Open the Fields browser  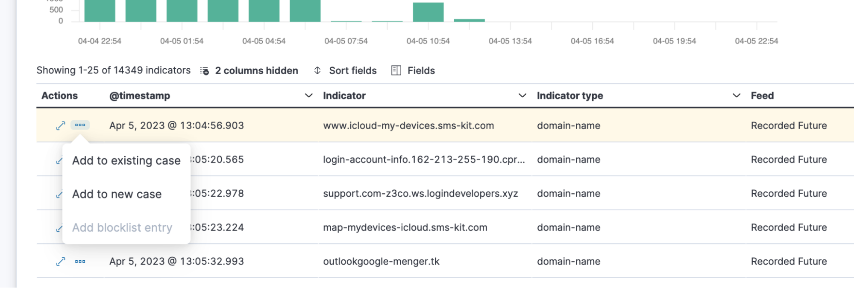point(413,70)
